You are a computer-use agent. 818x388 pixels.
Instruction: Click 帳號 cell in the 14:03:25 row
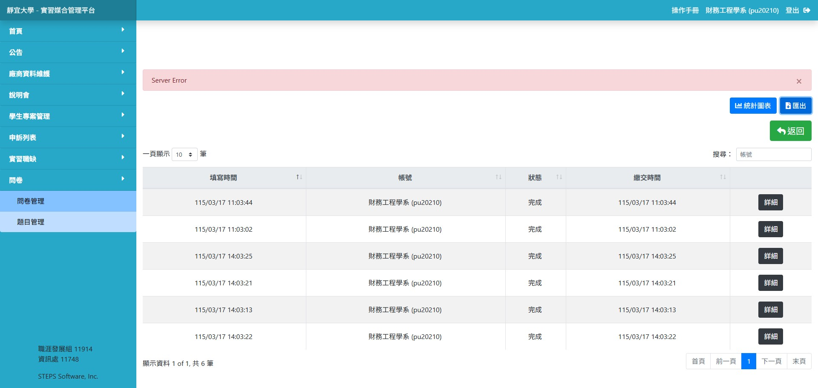[x=405, y=256]
